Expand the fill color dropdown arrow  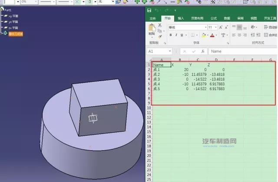click(x=208, y=35)
